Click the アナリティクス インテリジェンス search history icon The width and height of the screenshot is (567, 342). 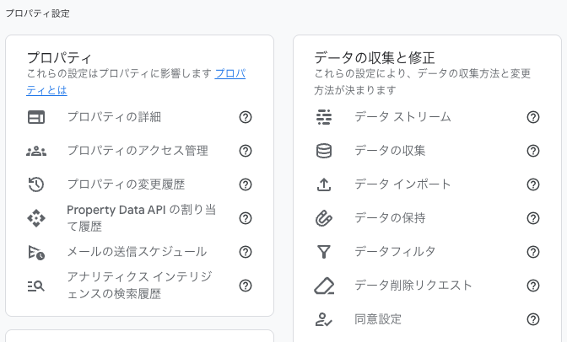click(36, 286)
